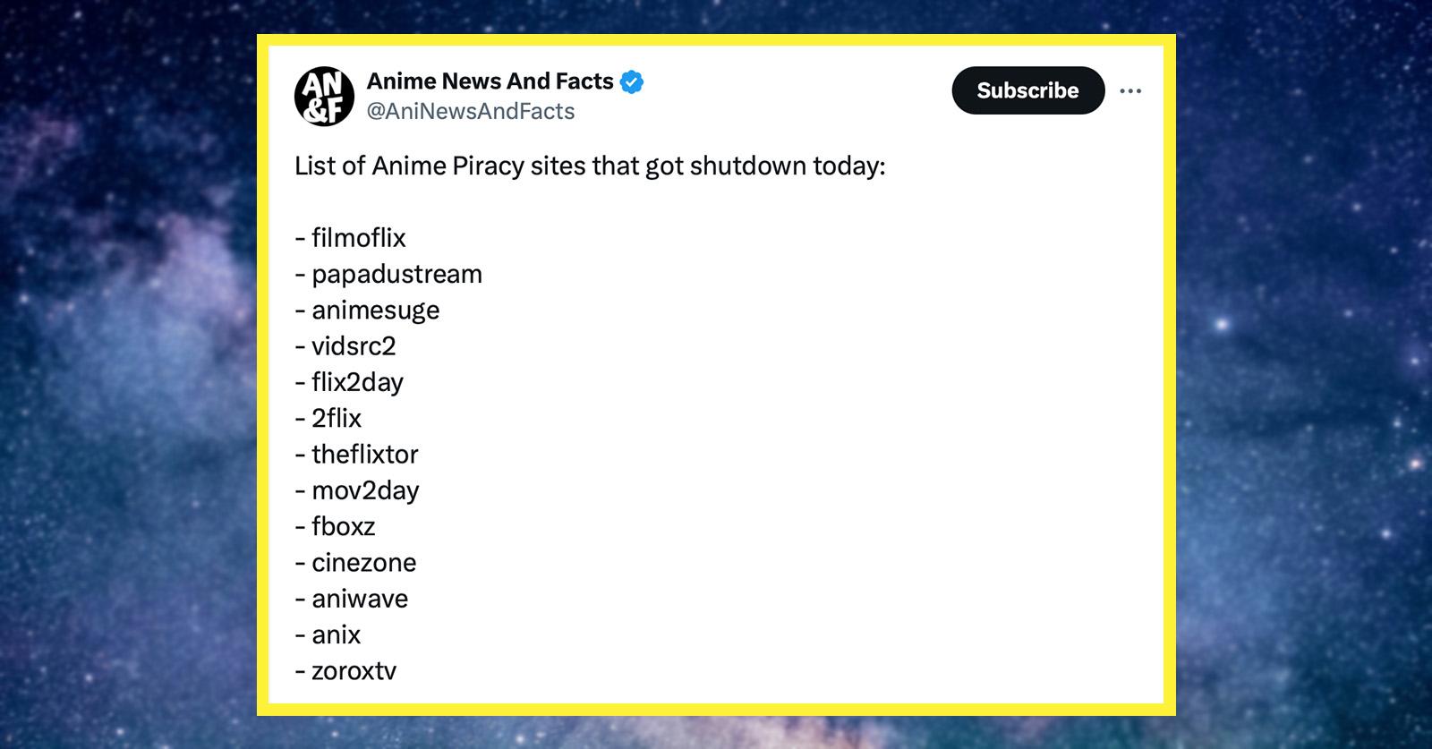Click the Subscribe button

(1027, 90)
